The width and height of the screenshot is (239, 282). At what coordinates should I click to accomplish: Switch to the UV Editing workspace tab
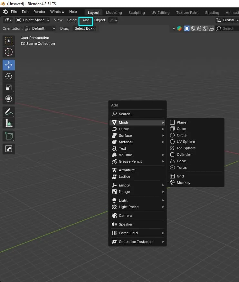click(x=160, y=13)
